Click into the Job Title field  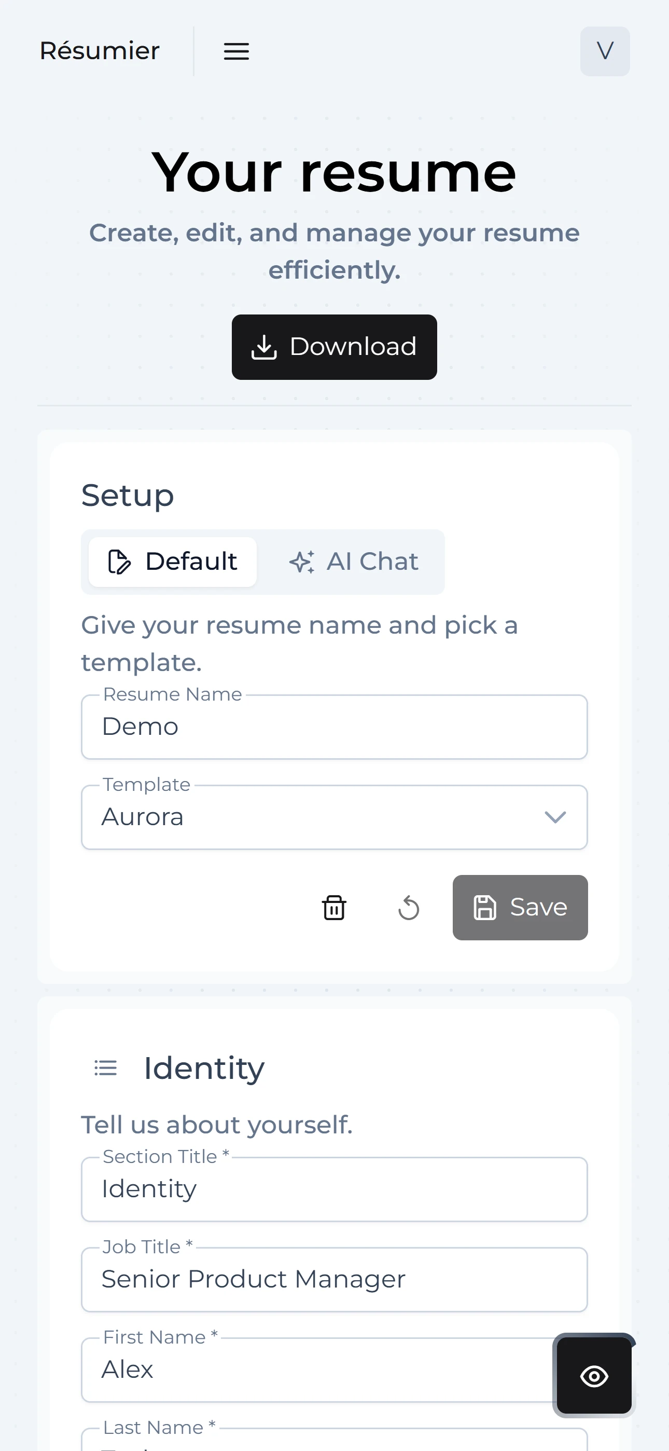tap(334, 1280)
